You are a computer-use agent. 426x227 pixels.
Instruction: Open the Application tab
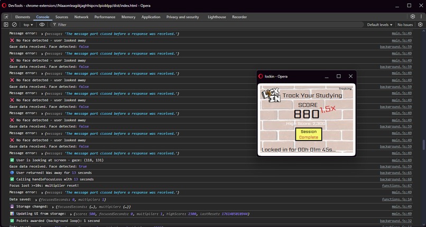[x=151, y=17]
